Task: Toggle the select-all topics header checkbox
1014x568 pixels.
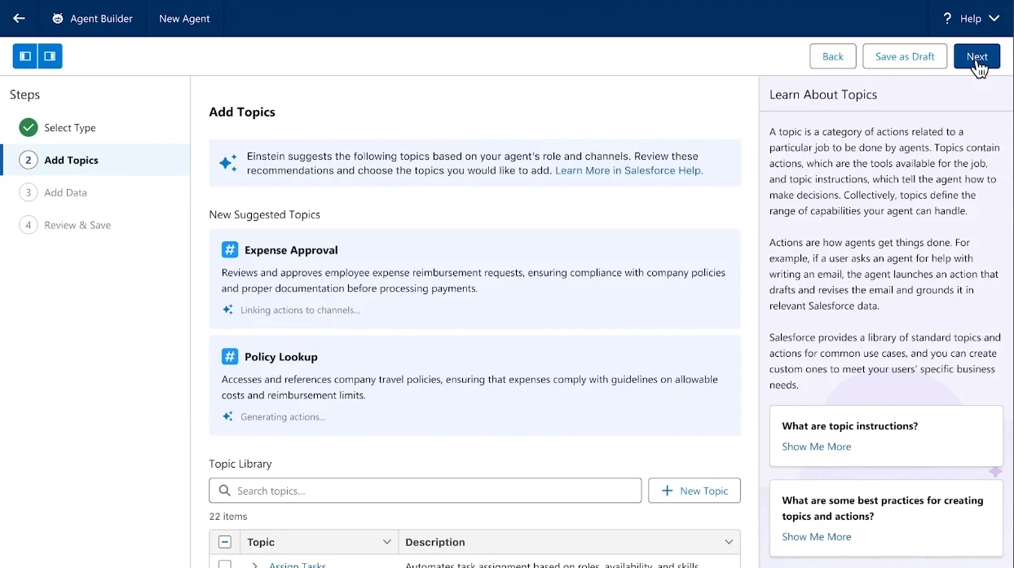Action: 225,542
